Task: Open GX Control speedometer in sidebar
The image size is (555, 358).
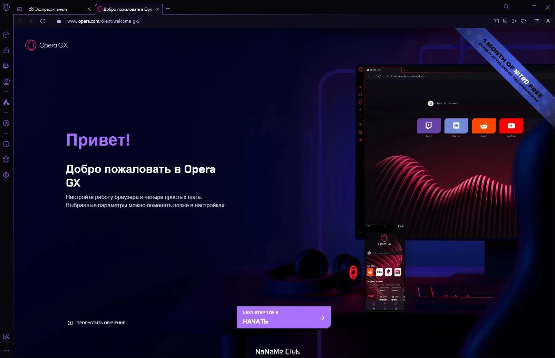Action: (6, 35)
